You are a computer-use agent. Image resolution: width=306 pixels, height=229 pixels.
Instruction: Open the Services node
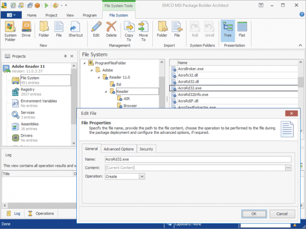27,114
